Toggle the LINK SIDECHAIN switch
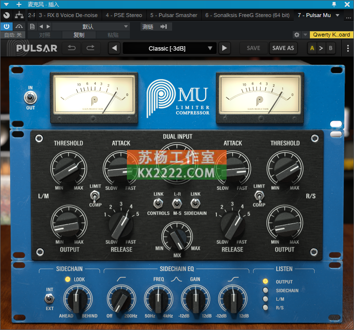 tap(195, 203)
